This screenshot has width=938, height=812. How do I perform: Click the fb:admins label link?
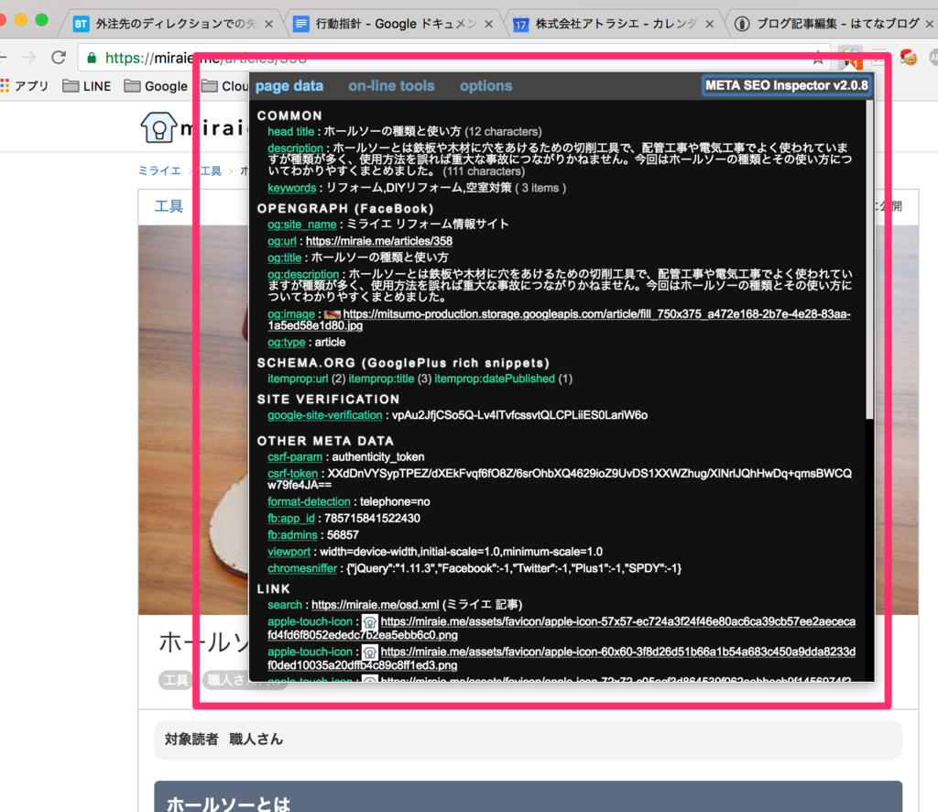coord(292,535)
